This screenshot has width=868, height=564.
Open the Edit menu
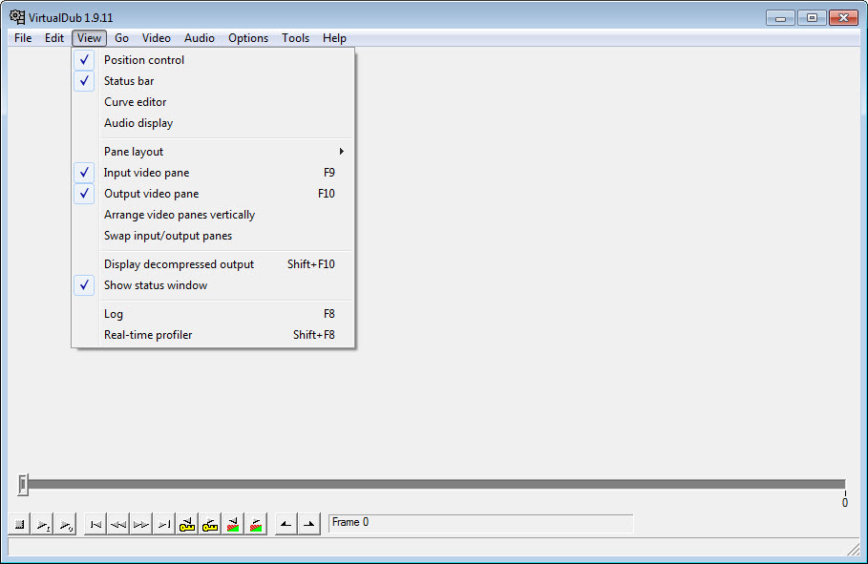click(54, 38)
